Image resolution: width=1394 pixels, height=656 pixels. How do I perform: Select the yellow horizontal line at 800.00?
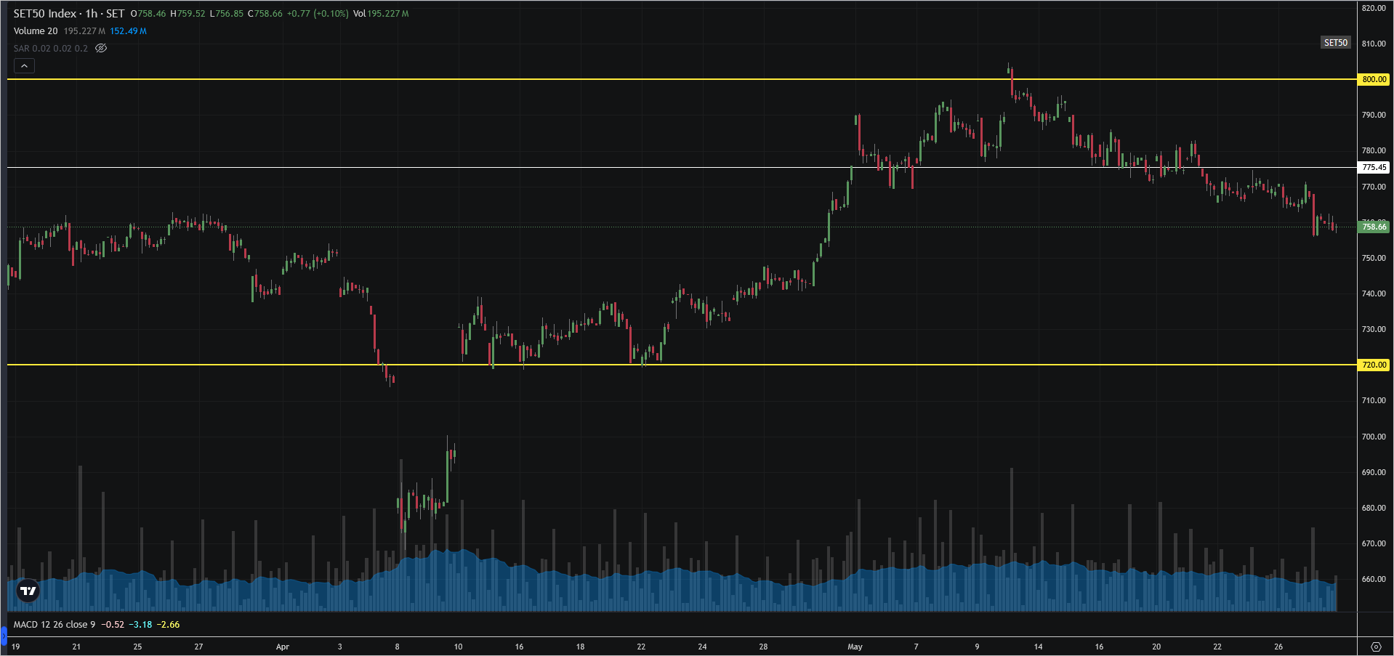682,79
